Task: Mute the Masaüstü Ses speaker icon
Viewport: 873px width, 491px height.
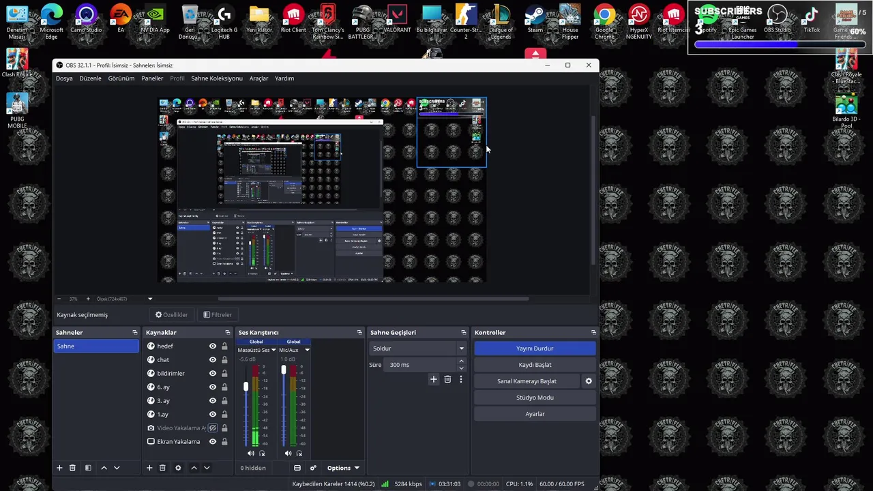Action: (x=250, y=453)
